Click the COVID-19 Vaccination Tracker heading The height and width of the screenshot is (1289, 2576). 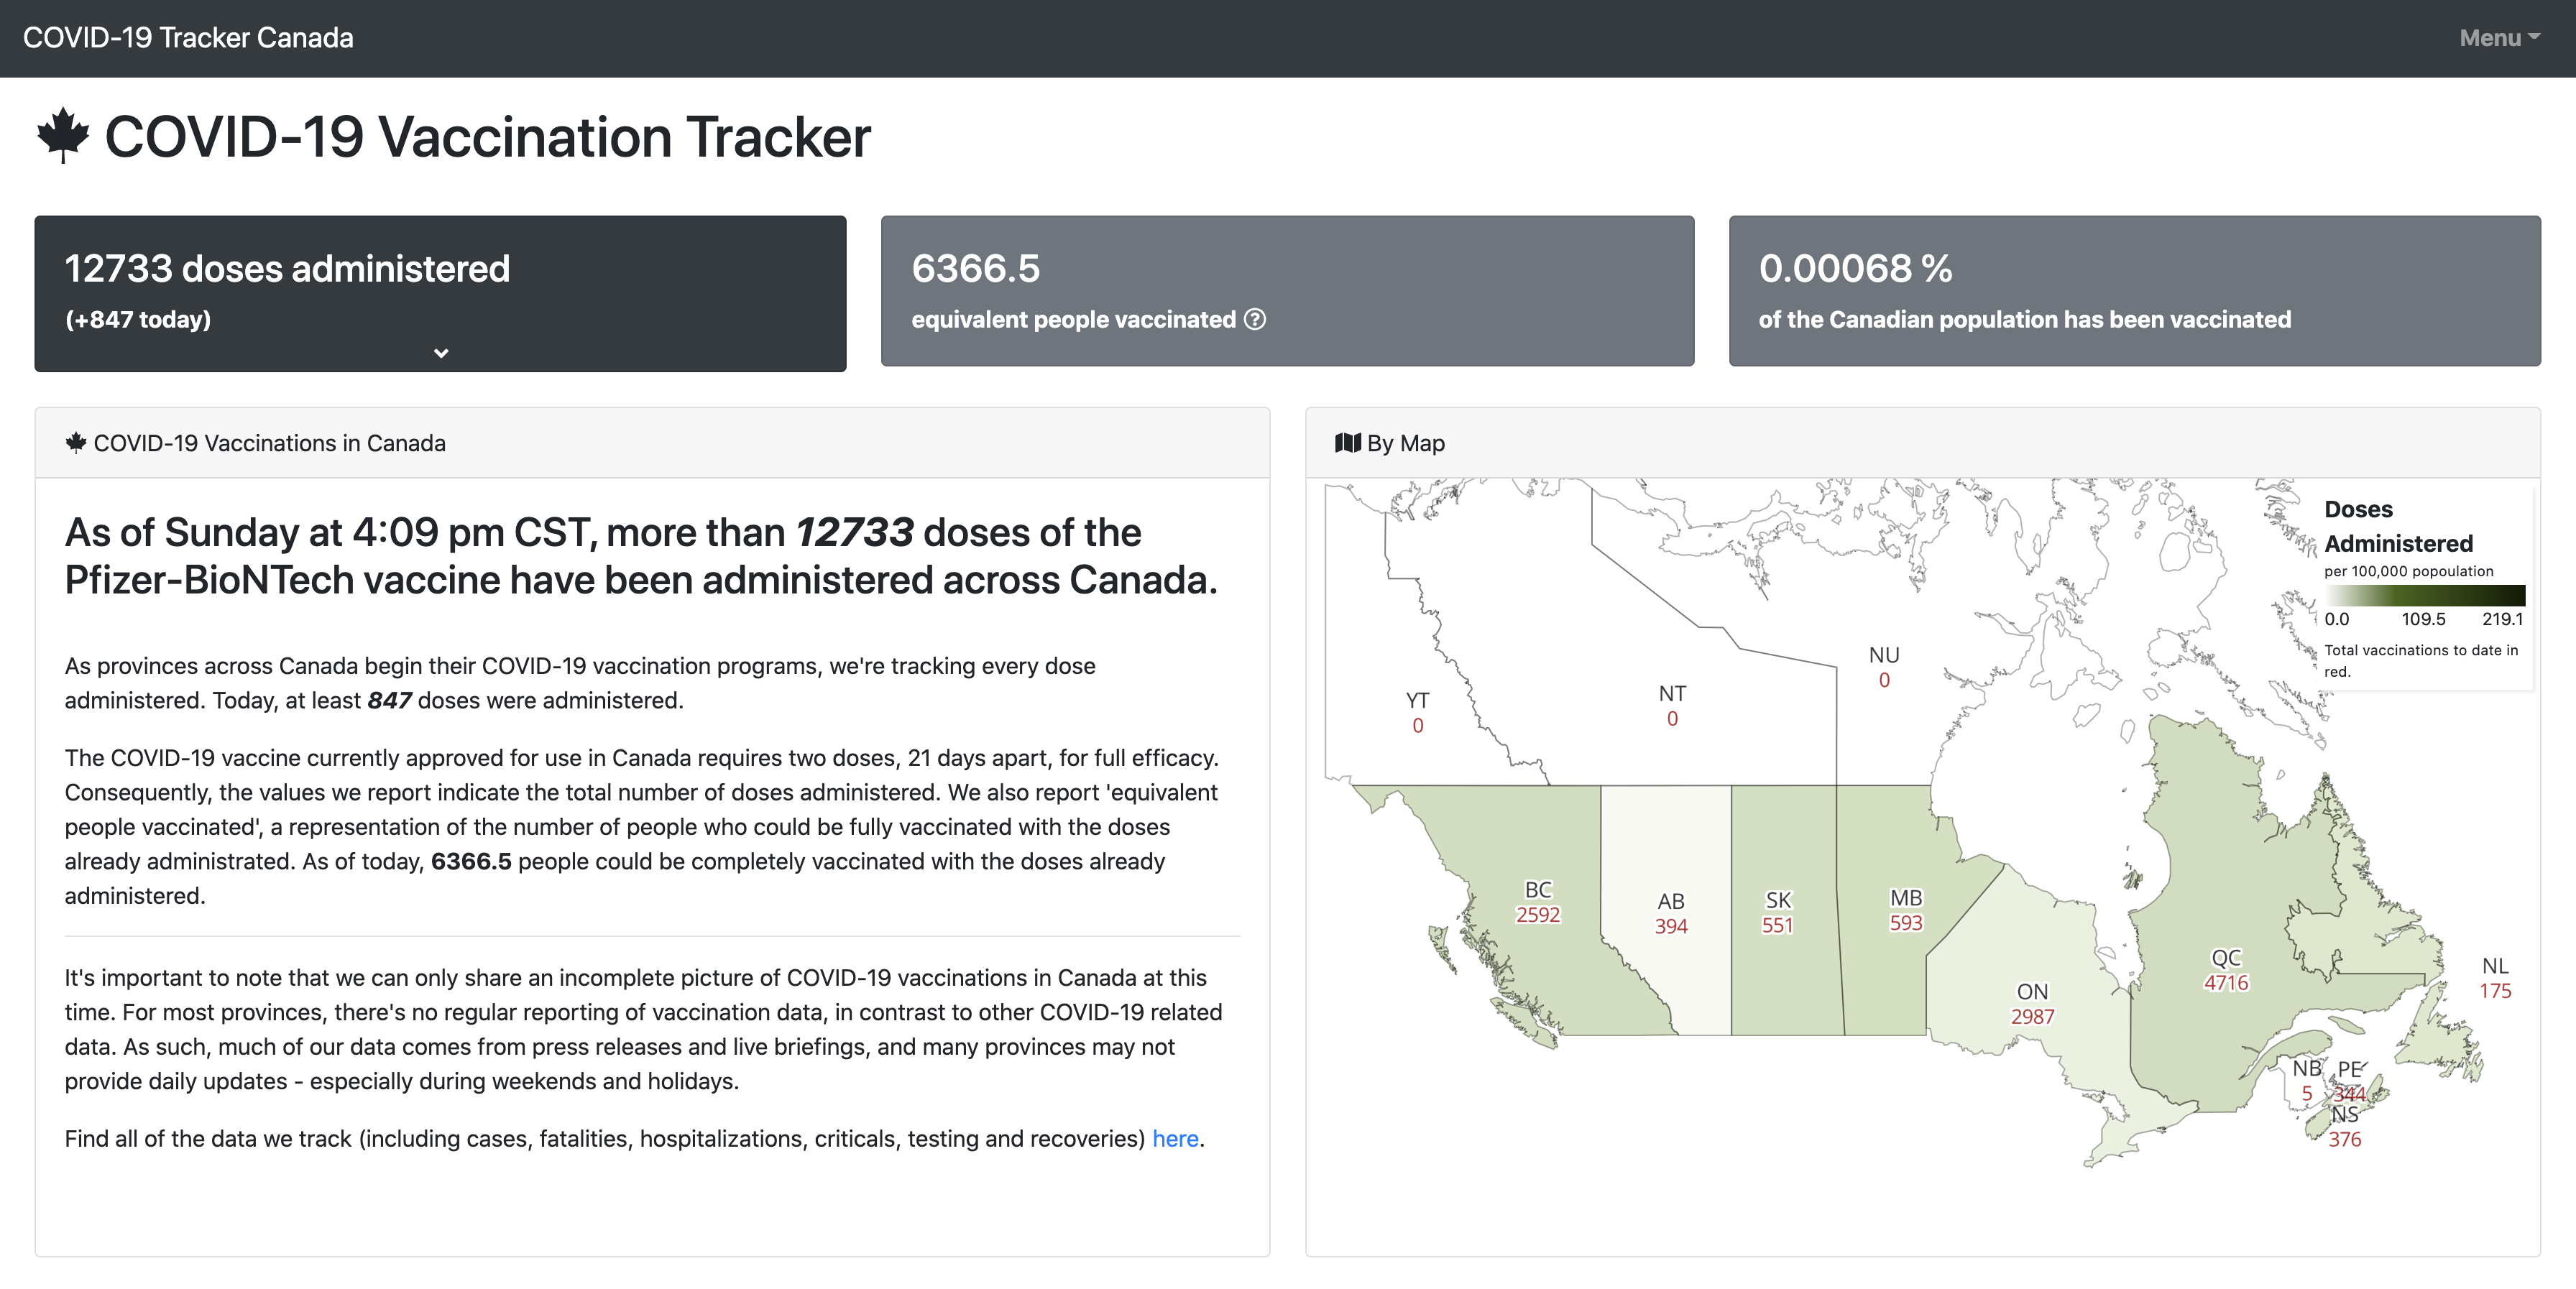[487, 136]
